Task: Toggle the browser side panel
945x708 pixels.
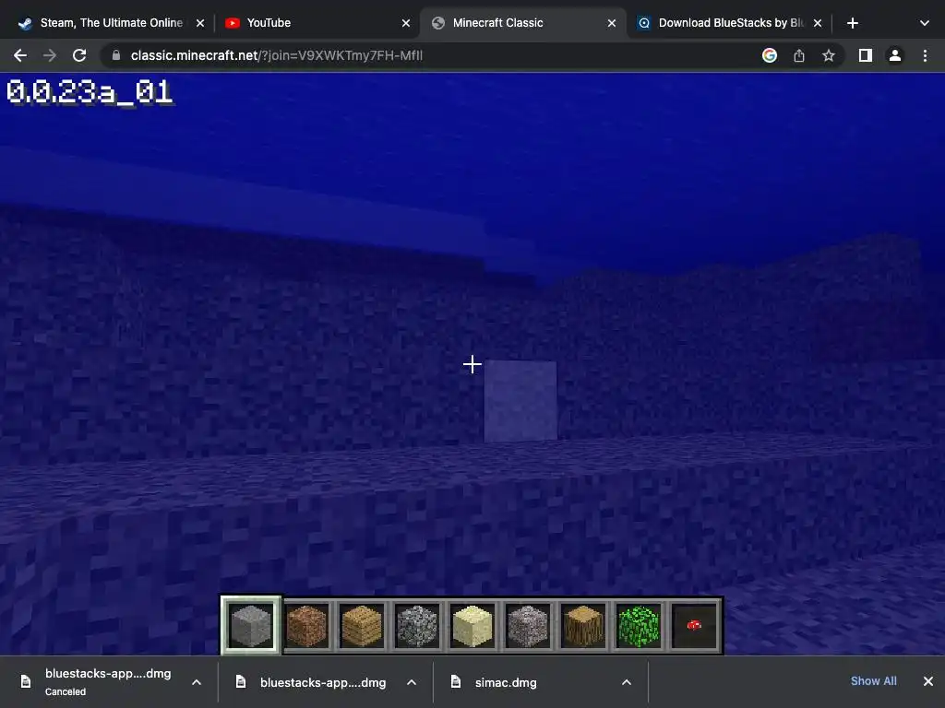Action: tap(866, 55)
